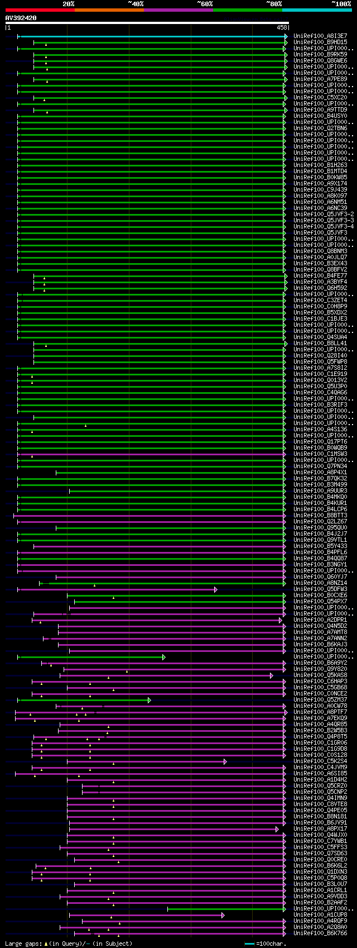This screenshot has width=357, height=948.
Task: Select the UniRef100_Q4SUA4 label
Action: [320, 337]
